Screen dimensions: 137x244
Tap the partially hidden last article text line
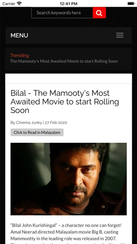click(68, 243)
